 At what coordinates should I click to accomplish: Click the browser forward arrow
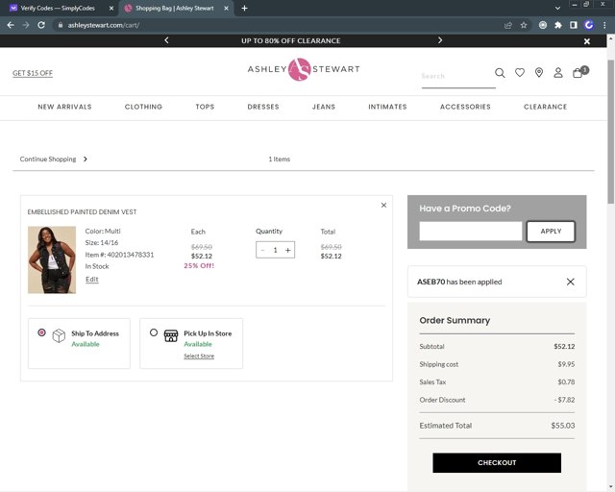(x=26, y=25)
